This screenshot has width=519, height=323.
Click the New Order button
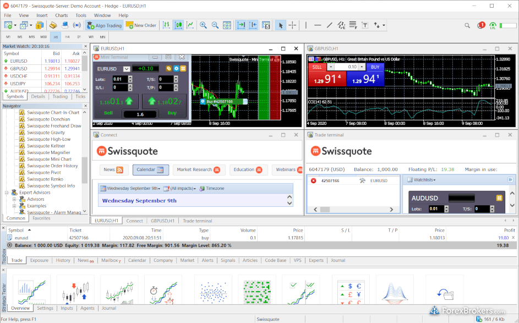click(x=141, y=25)
